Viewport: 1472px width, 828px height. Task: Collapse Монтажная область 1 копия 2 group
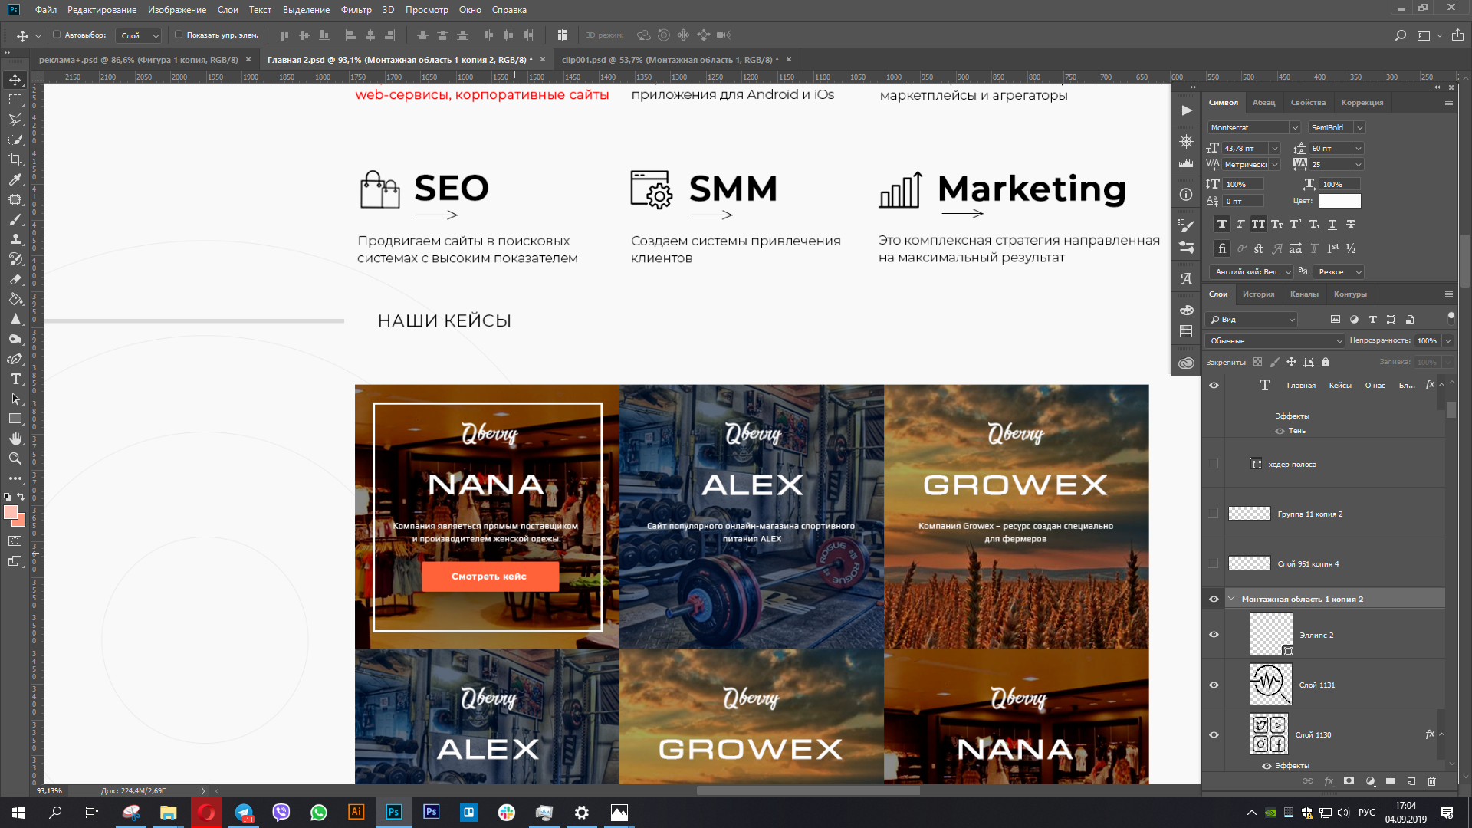[1231, 599]
